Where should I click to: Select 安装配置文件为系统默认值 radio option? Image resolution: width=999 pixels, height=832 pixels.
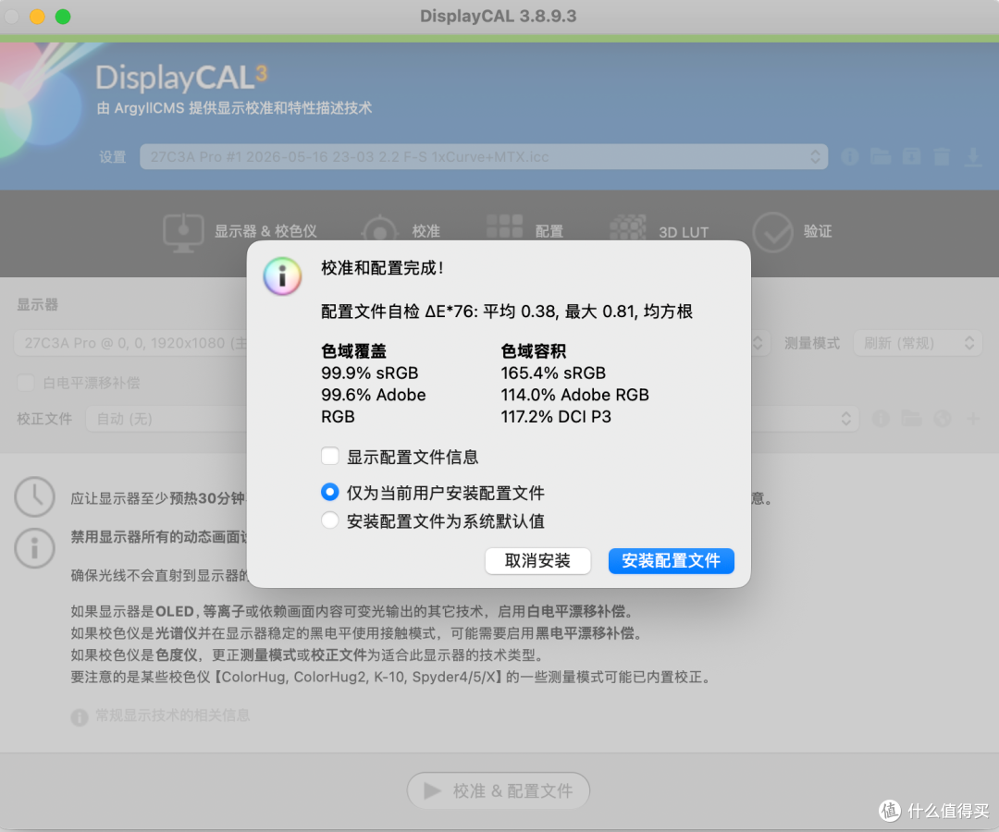330,520
